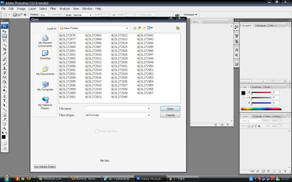Click the Cancel button
The image size is (292, 182).
click(x=170, y=115)
